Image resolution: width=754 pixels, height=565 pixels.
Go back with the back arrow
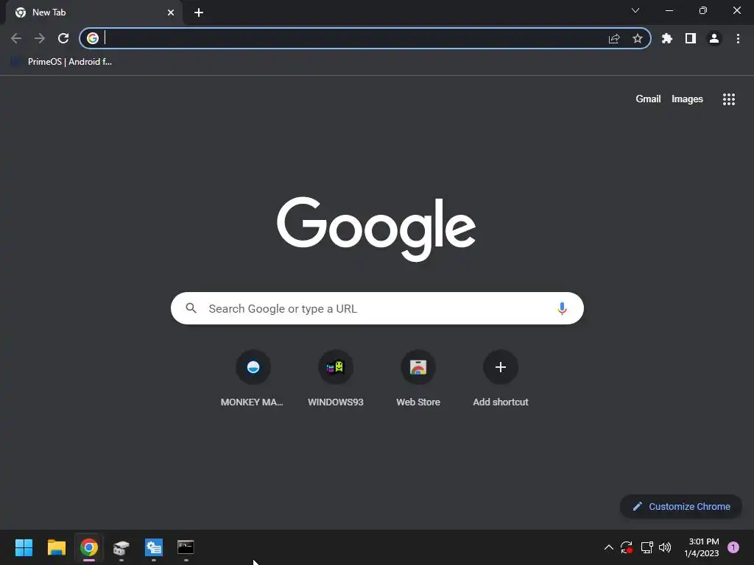(x=16, y=38)
